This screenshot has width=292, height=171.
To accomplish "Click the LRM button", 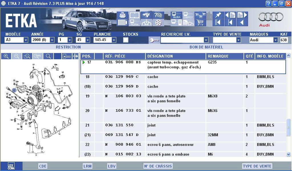I will pos(87,166).
